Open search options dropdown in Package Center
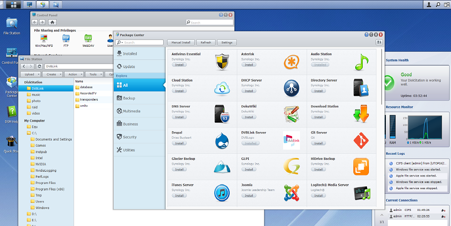451x226 pixels. [120, 42]
